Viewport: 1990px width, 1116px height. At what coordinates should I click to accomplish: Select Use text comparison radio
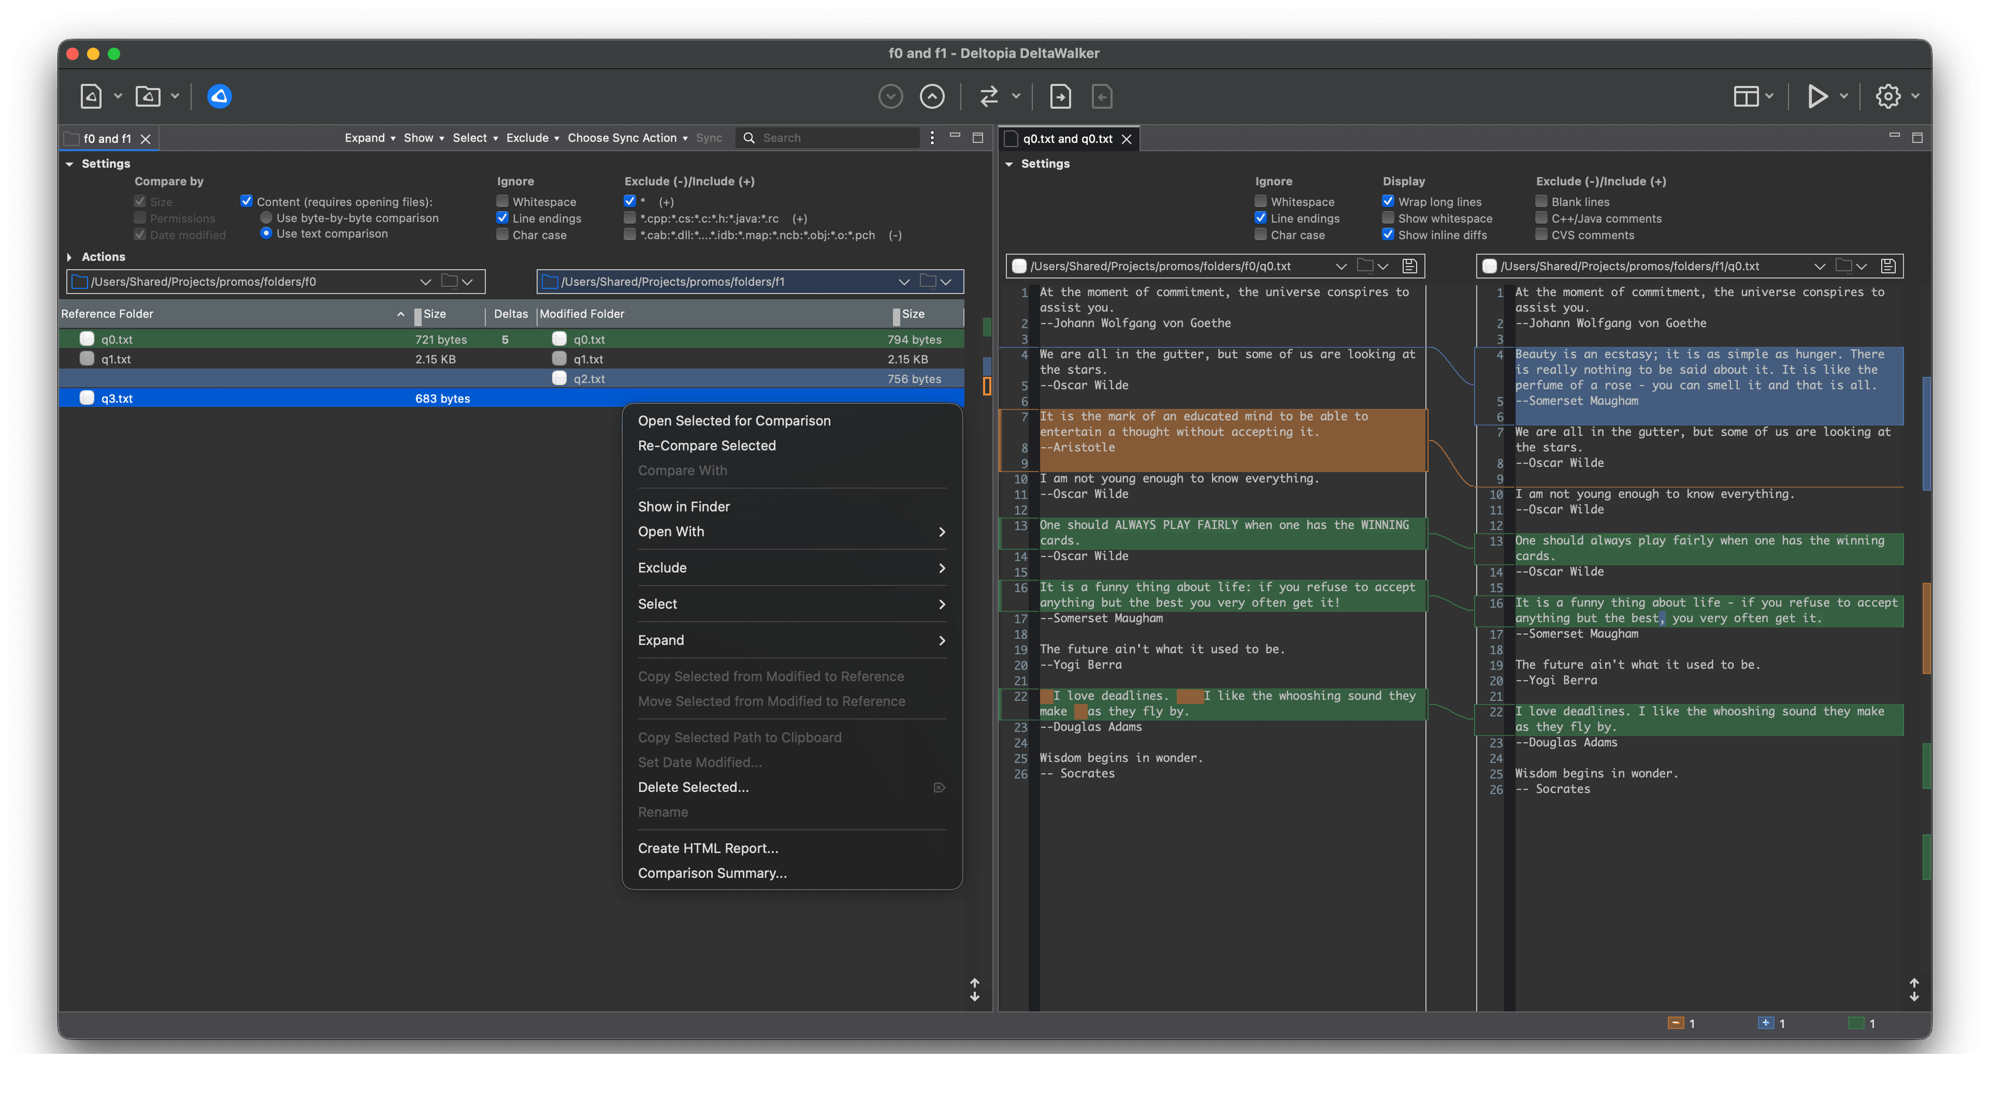[x=266, y=233]
